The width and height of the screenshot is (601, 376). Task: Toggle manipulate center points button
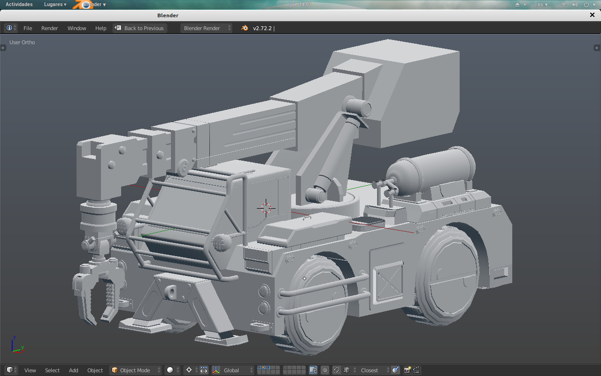[x=204, y=370]
